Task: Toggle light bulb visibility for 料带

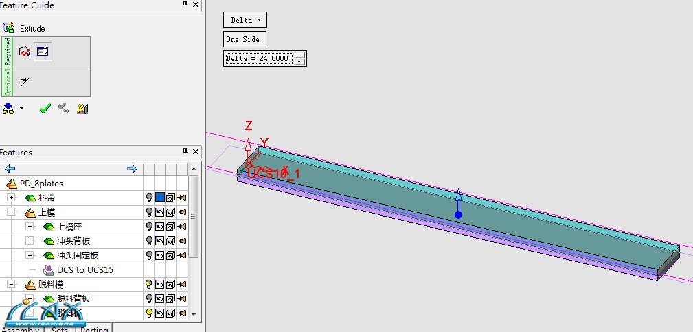Action: [x=149, y=198]
